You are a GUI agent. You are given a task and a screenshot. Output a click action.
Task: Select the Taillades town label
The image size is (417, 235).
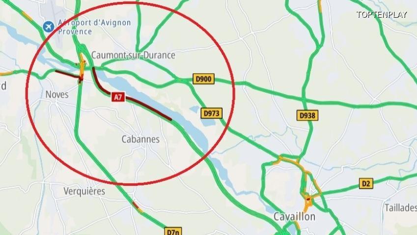pyautogui.click(x=401, y=207)
